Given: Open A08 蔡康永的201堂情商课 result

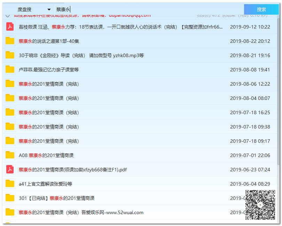Looking at the screenshot, I should point(46,155).
